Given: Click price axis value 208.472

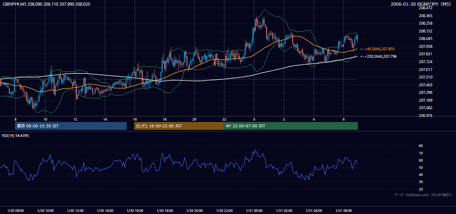Looking at the screenshot, I should click(426, 8).
